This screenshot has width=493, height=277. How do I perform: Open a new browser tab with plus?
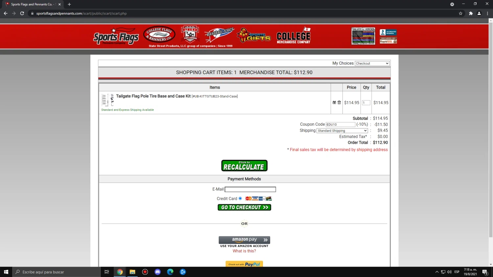69,4
